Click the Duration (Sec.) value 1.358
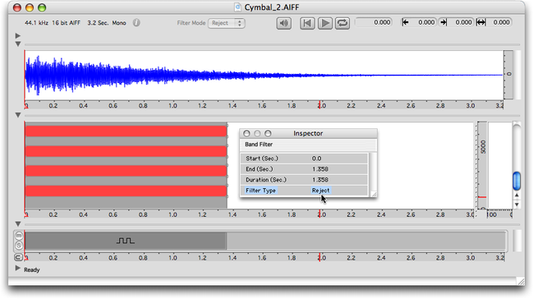This screenshot has width=533, height=299. click(x=319, y=180)
